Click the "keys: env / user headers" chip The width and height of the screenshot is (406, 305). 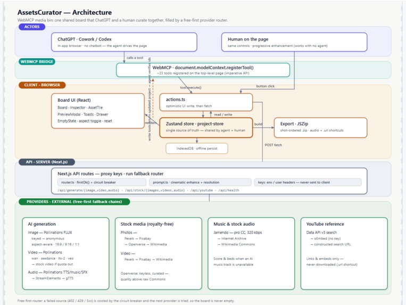pos(308,182)
